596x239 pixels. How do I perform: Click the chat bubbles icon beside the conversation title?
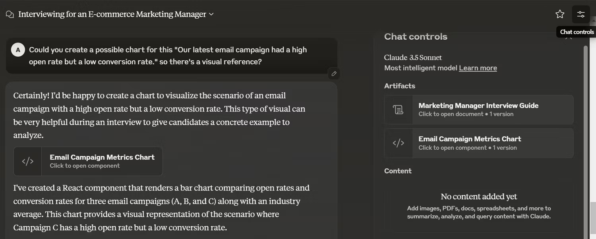[10, 14]
